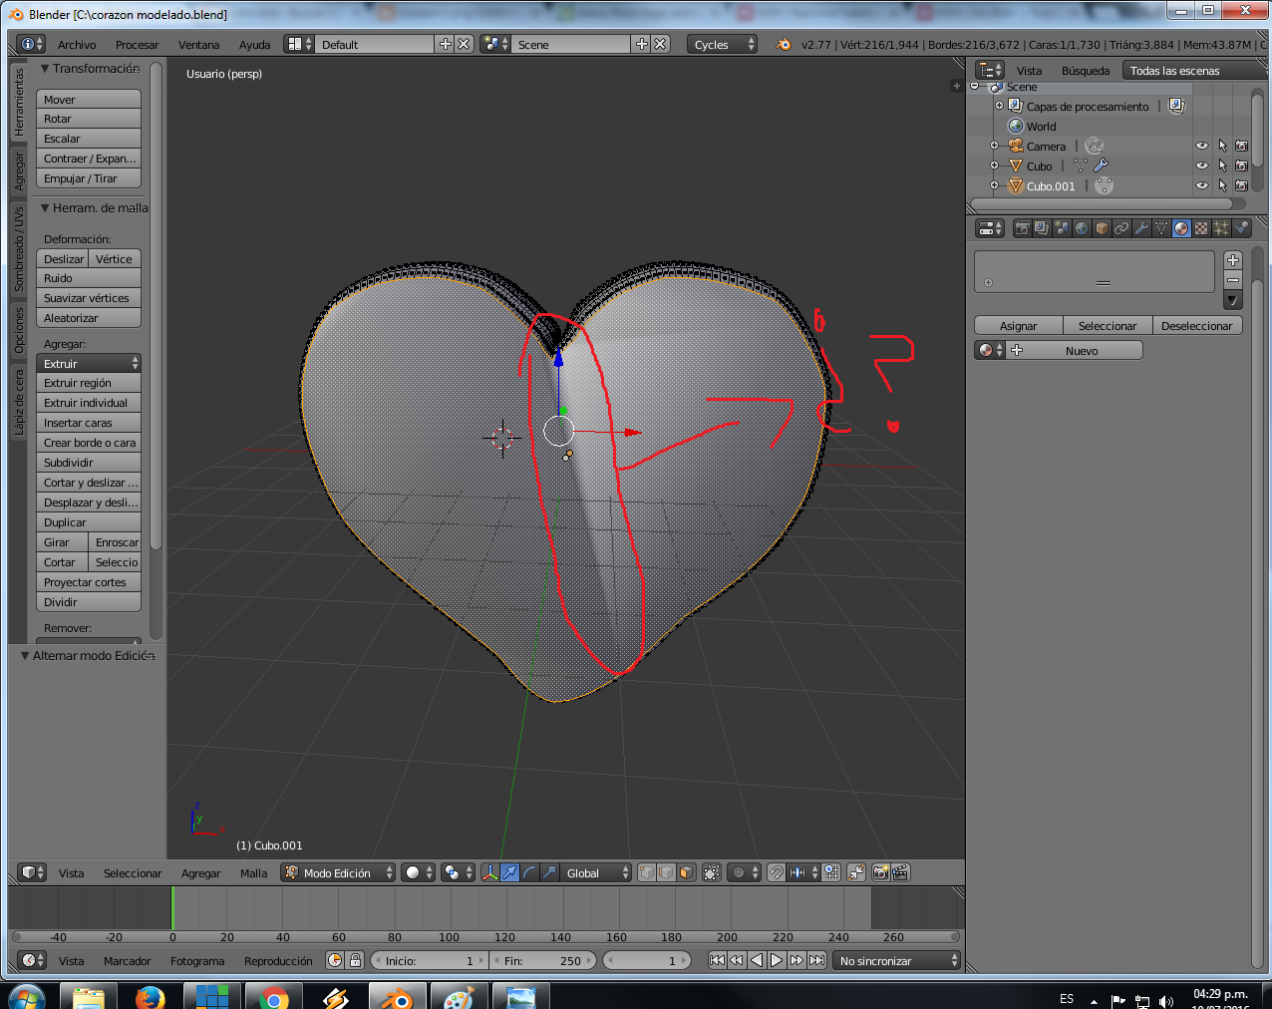
Task: Switch to the Texture properties tab
Action: (x=1201, y=228)
